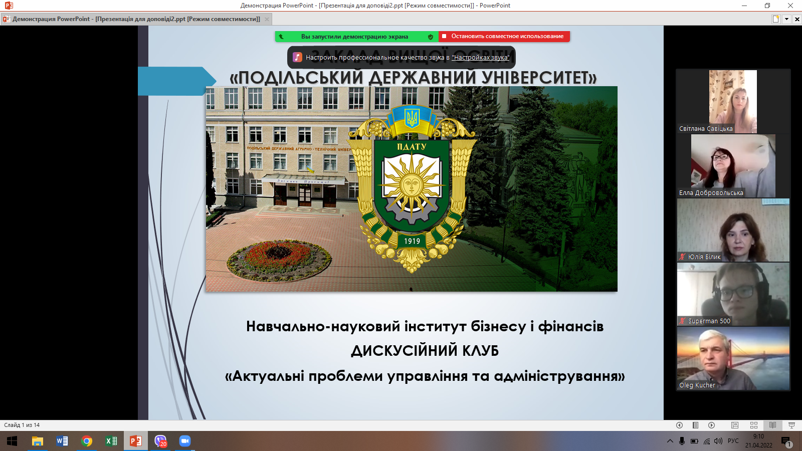
Task: Open Viber from the taskbar
Action: [160, 441]
